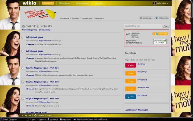The width and height of the screenshot is (193, 121).
Task: Click the red 4 editors badge
Action: point(131,65)
